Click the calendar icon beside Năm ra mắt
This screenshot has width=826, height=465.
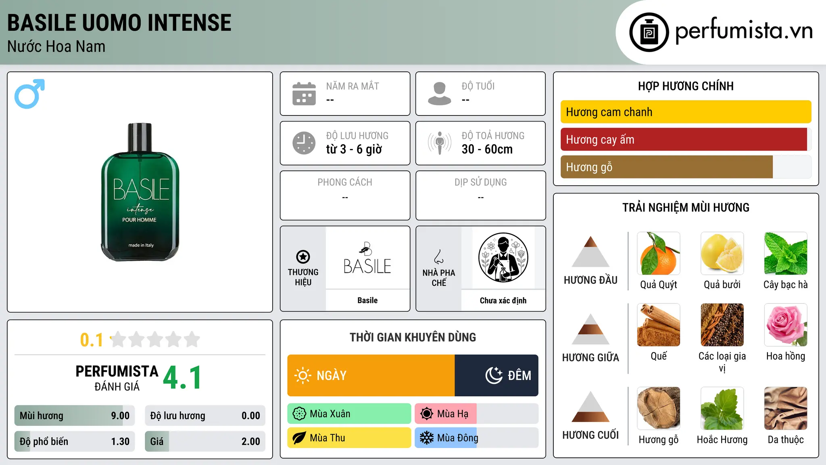tap(304, 94)
